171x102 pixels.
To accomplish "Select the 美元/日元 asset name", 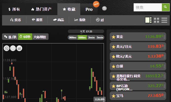I will pos(124,46).
